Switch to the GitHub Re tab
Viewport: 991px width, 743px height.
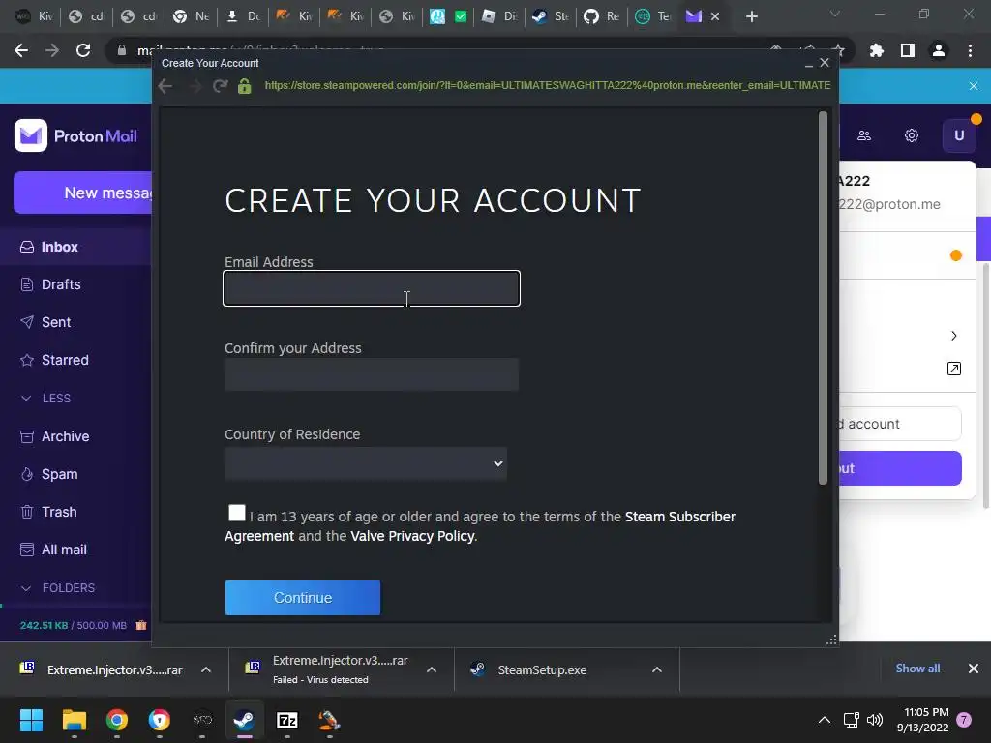[601, 16]
